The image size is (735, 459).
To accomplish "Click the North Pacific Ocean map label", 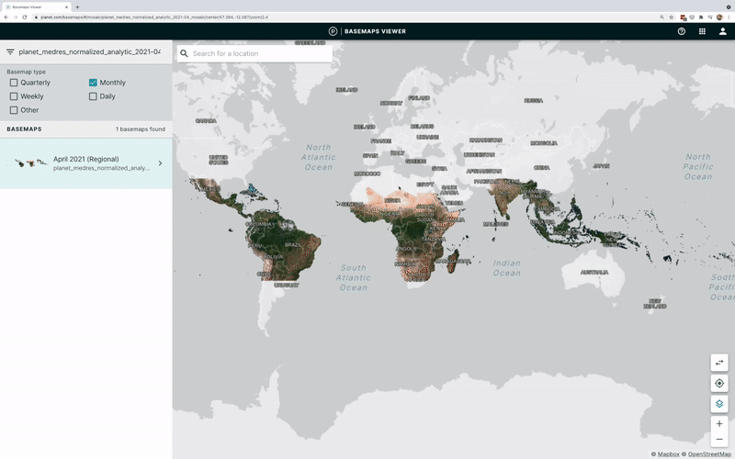I will 698,167.
